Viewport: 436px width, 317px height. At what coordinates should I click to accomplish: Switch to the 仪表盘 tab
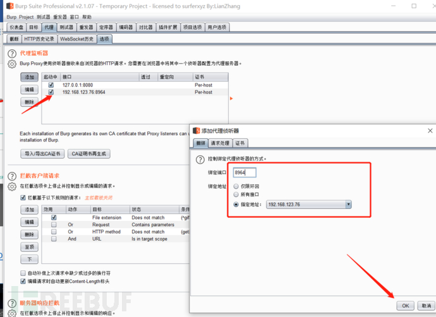point(16,27)
